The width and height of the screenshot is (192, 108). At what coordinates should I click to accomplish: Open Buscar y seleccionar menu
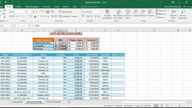tap(183, 14)
